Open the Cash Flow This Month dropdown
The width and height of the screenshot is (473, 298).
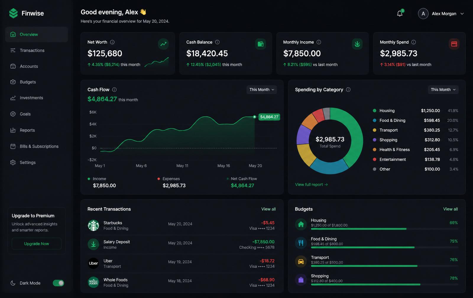(x=262, y=90)
